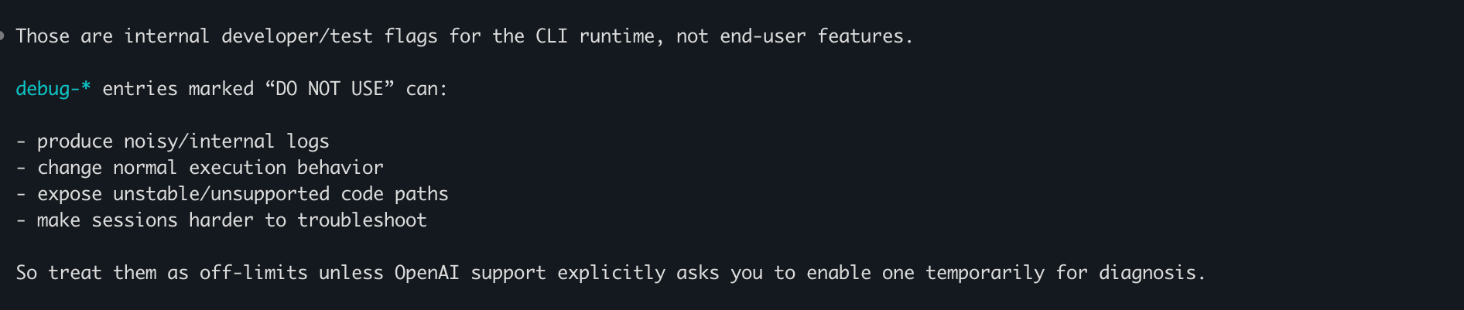1464x310 pixels.
Task: Click the words "entries marked"
Action: [x=178, y=89]
